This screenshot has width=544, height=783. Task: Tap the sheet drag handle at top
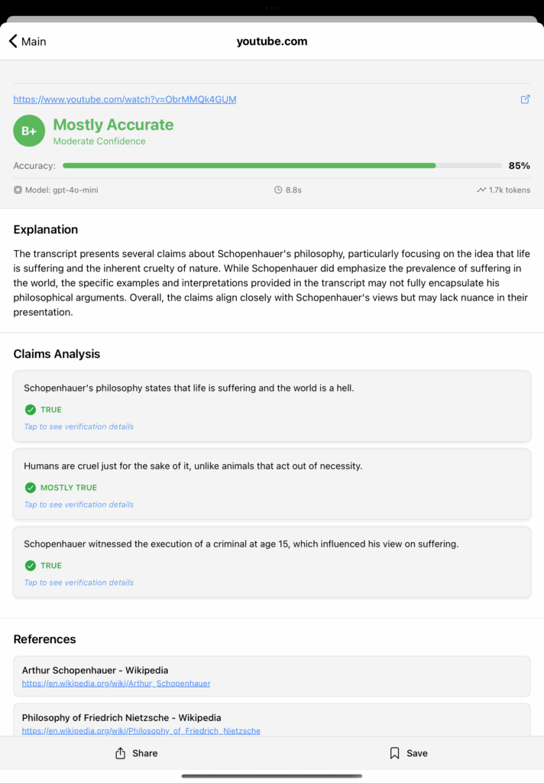coord(272,8)
